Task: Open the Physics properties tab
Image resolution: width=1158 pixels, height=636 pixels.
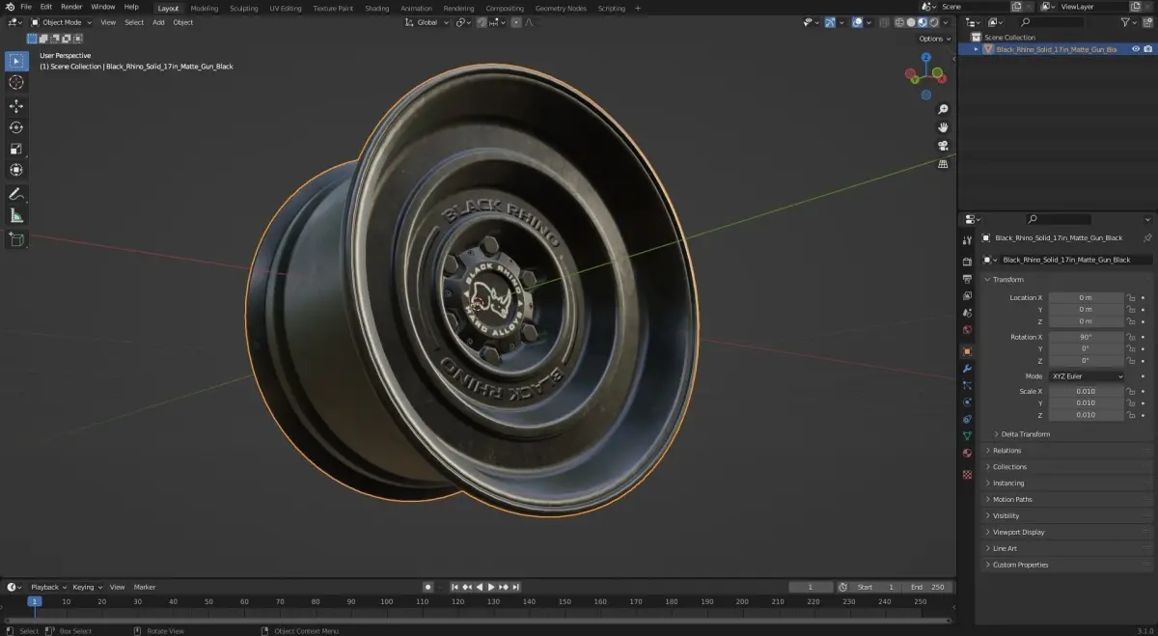Action: coord(967,402)
